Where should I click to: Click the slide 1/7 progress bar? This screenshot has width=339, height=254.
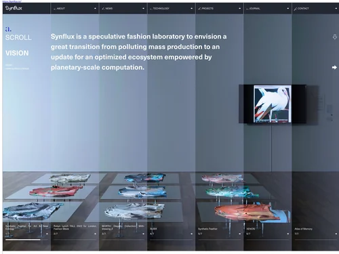click(26, 240)
